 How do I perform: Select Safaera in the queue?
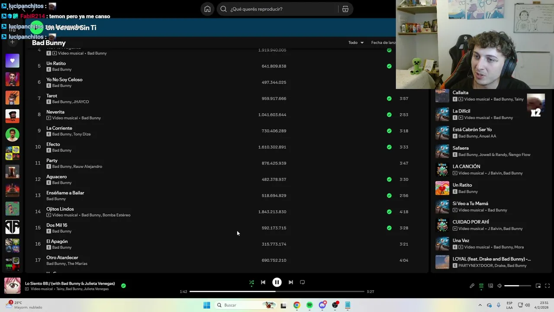pos(461,148)
